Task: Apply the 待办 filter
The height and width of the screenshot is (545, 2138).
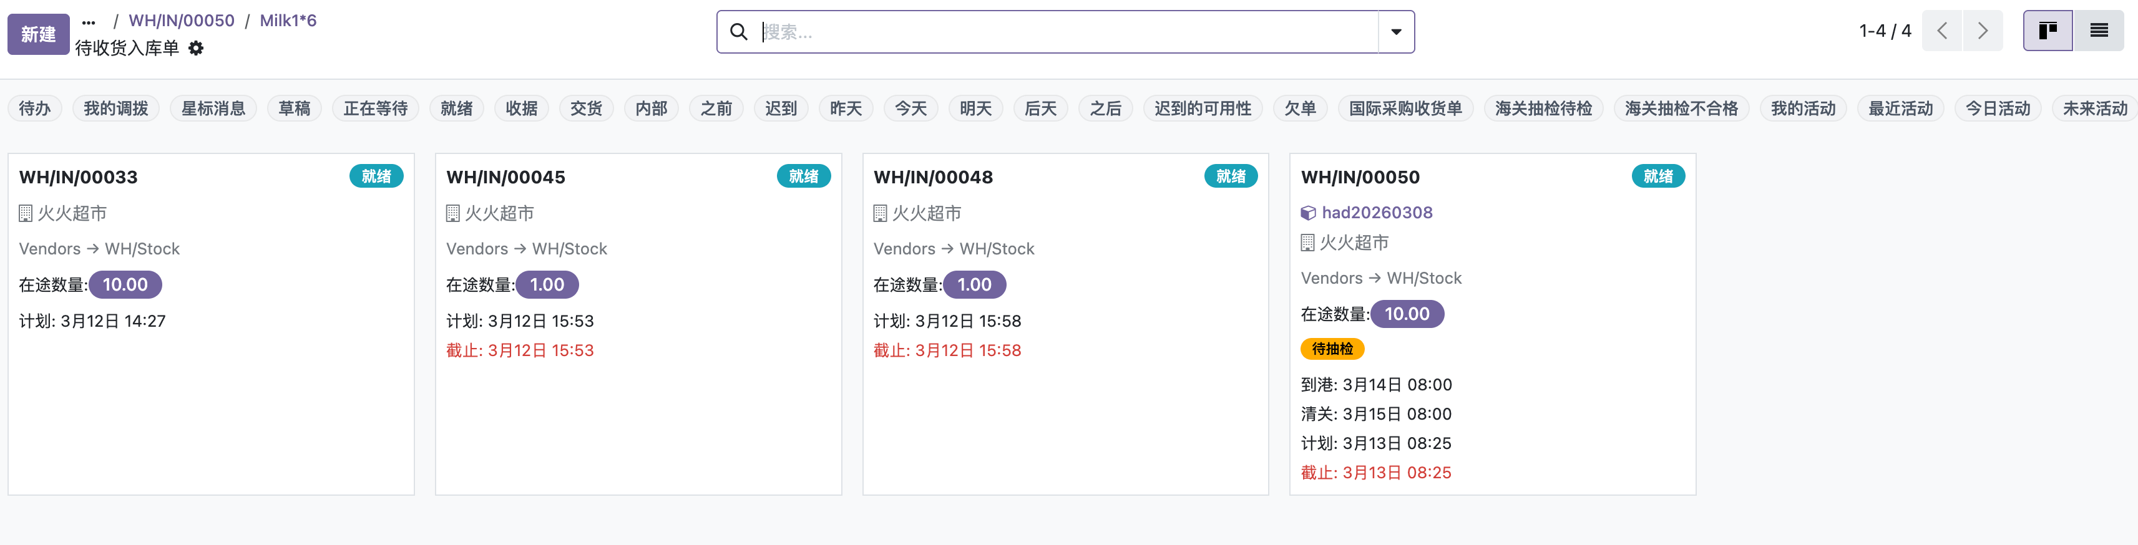Action: click(35, 109)
